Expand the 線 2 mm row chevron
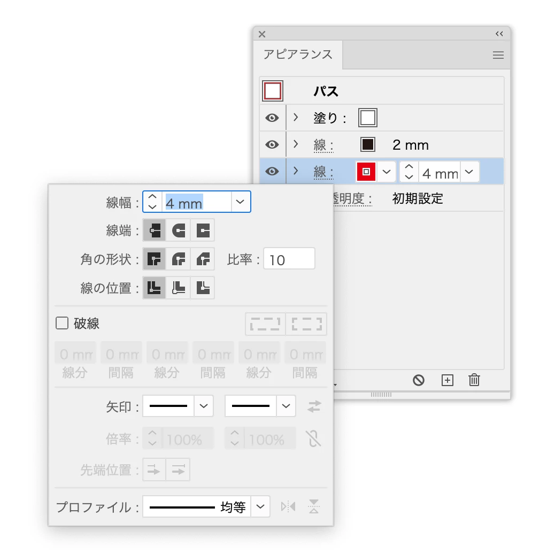This screenshot has width=555, height=554. point(296,144)
